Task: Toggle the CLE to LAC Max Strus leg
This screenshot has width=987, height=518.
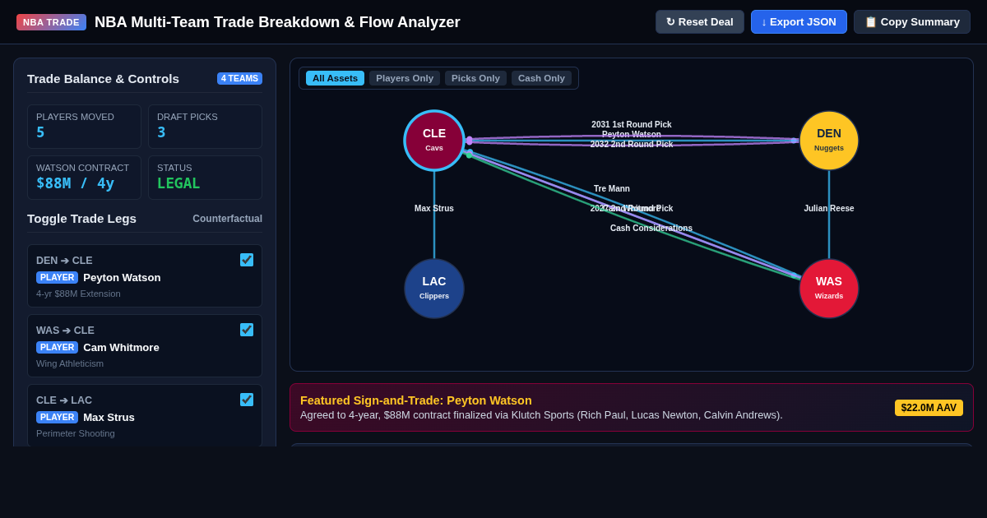Action: 247,400
